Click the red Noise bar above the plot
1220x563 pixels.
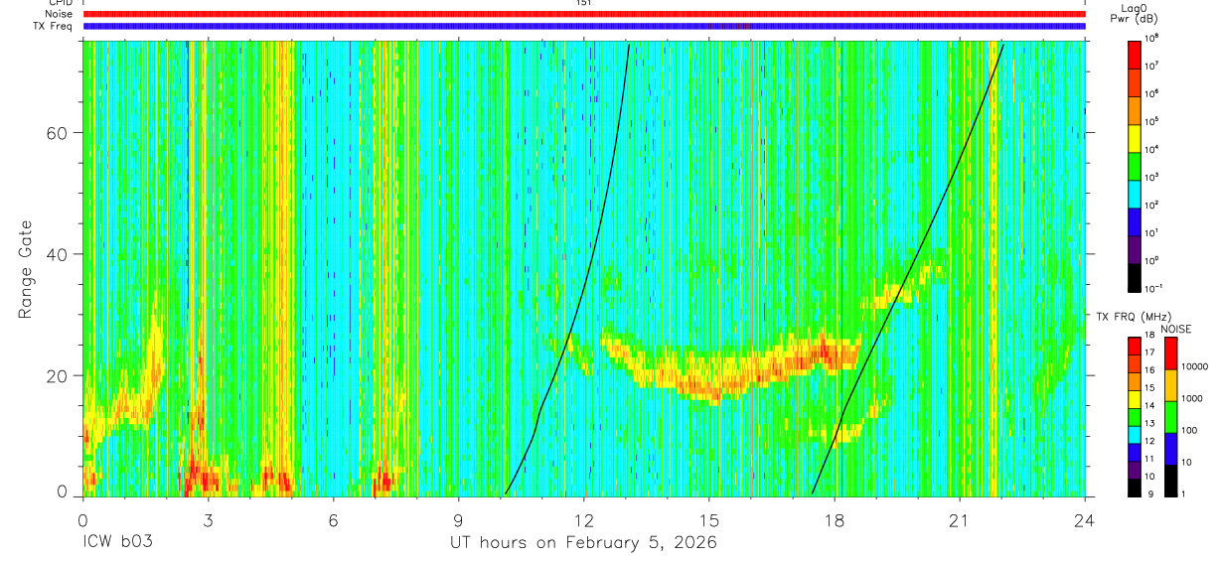pyautogui.click(x=584, y=14)
